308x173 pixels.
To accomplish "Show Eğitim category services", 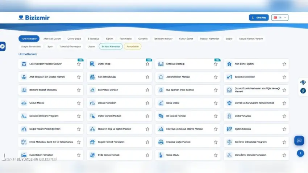I will [x=109, y=39].
